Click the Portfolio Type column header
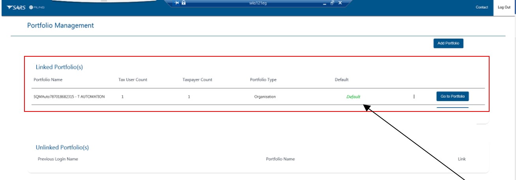Image resolution: width=516 pixels, height=180 pixels. pyautogui.click(x=263, y=80)
